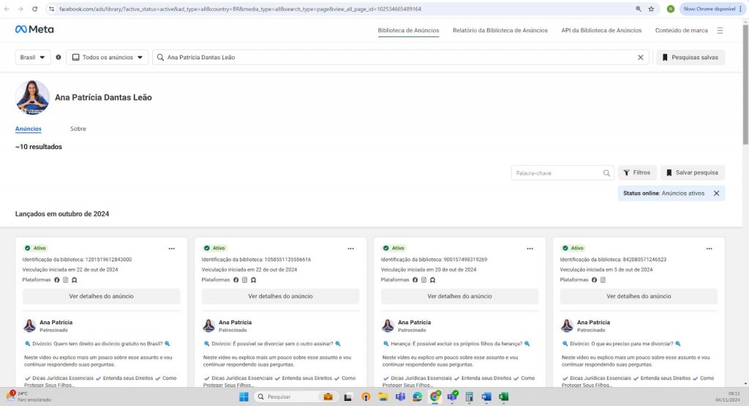View site information icon in the address bar

click(x=52, y=9)
